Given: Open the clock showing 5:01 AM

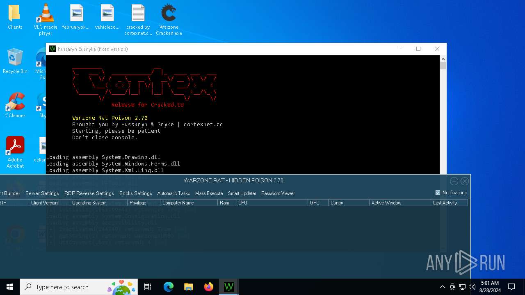Looking at the screenshot, I should point(490,287).
